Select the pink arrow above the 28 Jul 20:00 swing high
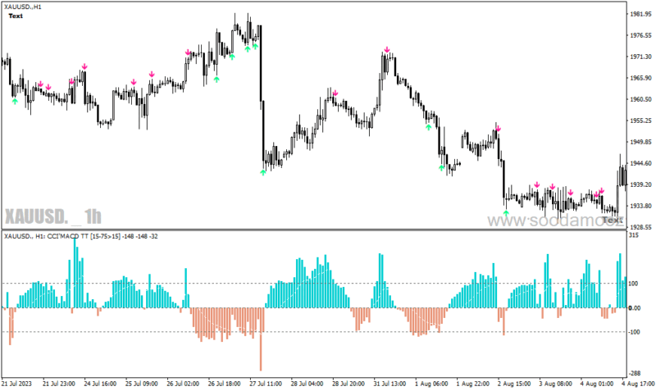Viewport: 656px width, 391px height. [x=335, y=93]
